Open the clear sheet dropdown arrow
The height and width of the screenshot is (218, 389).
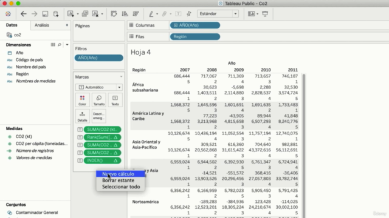point(102,14)
